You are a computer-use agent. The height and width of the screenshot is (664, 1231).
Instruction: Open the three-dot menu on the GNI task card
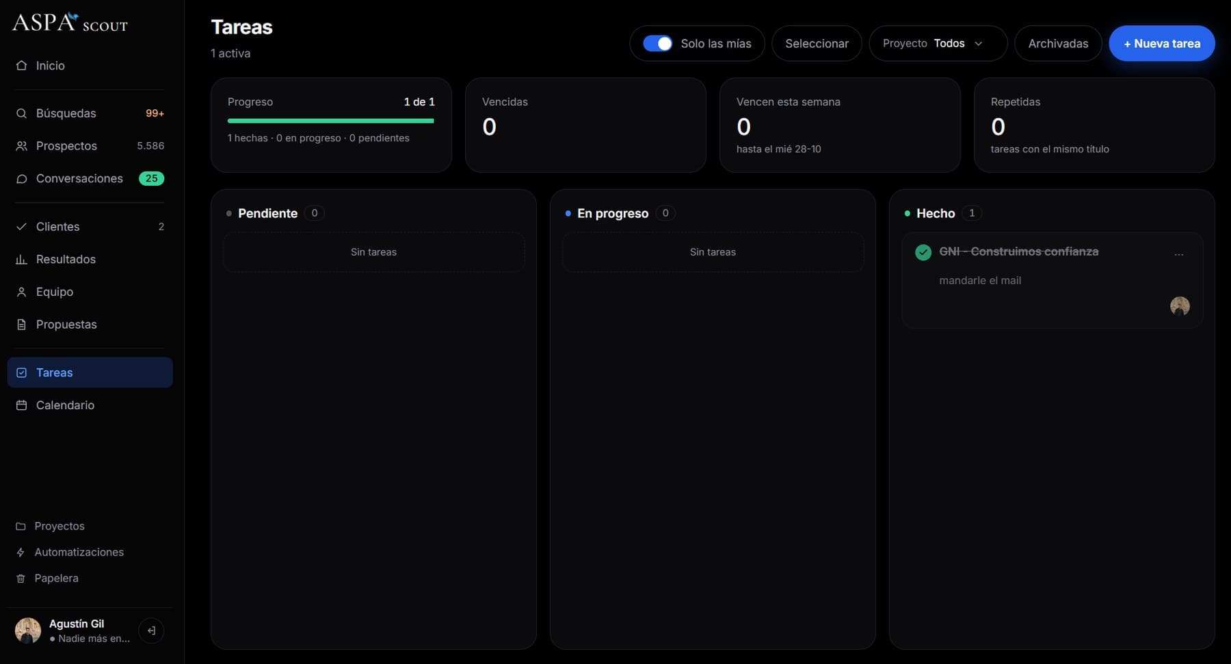[x=1179, y=254]
